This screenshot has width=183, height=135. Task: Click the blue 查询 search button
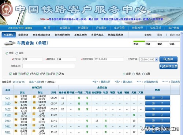(x=168, y=59)
